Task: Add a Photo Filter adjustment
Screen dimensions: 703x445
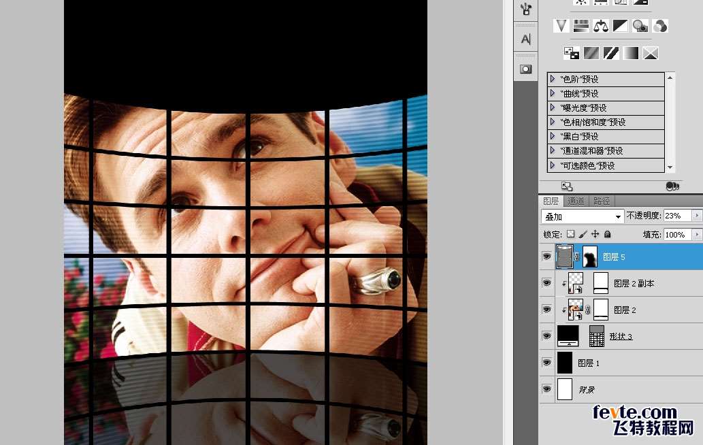Action: point(640,26)
